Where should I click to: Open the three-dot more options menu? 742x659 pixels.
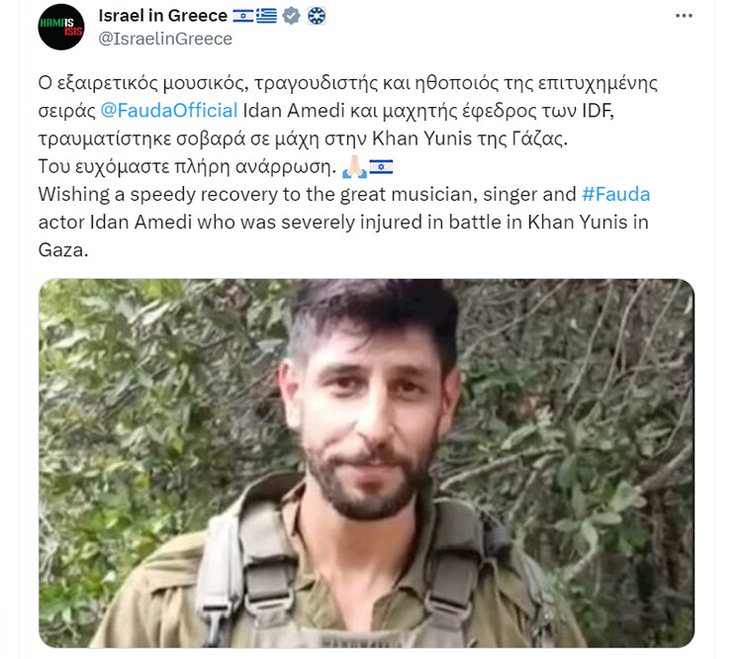coord(684,16)
